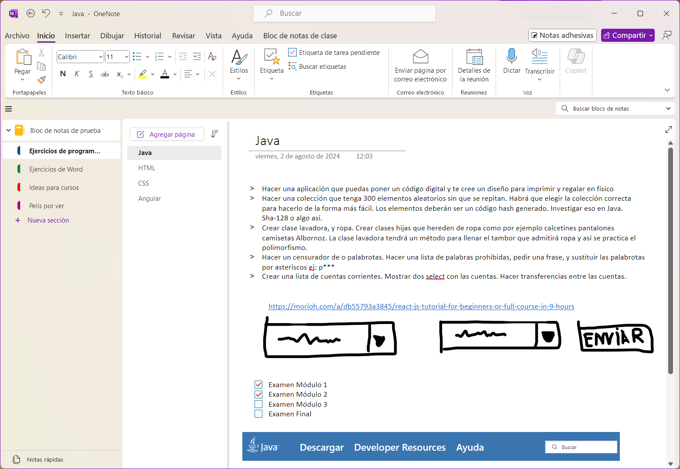Switch to the Vista tab
Viewport: 680px width, 469px height.
point(214,36)
